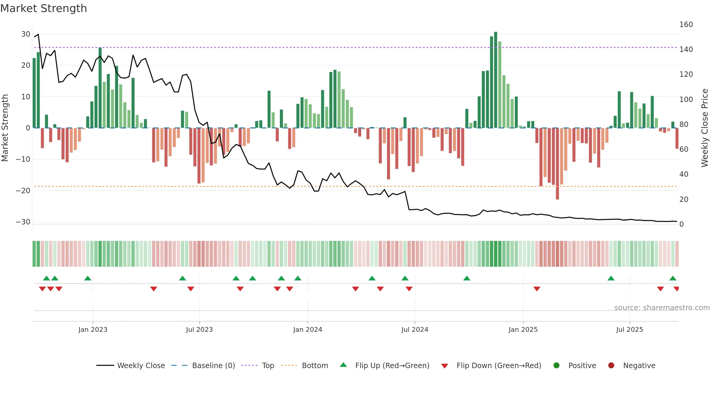Toggle the Baseline (0) legend entry
This screenshot has width=720, height=405.
coord(203,365)
